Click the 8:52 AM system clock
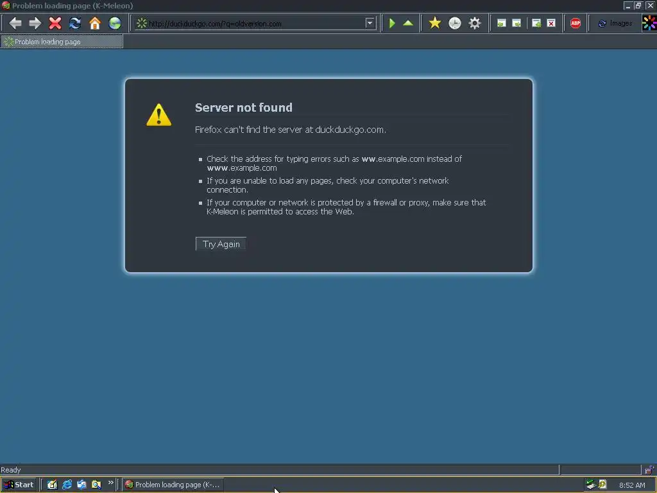This screenshot has width=657, height=493. point(632,485)
